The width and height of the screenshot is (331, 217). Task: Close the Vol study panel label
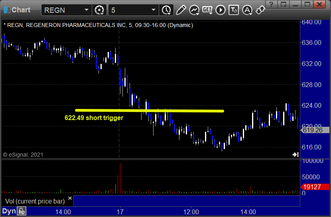[x=70, y=198]
